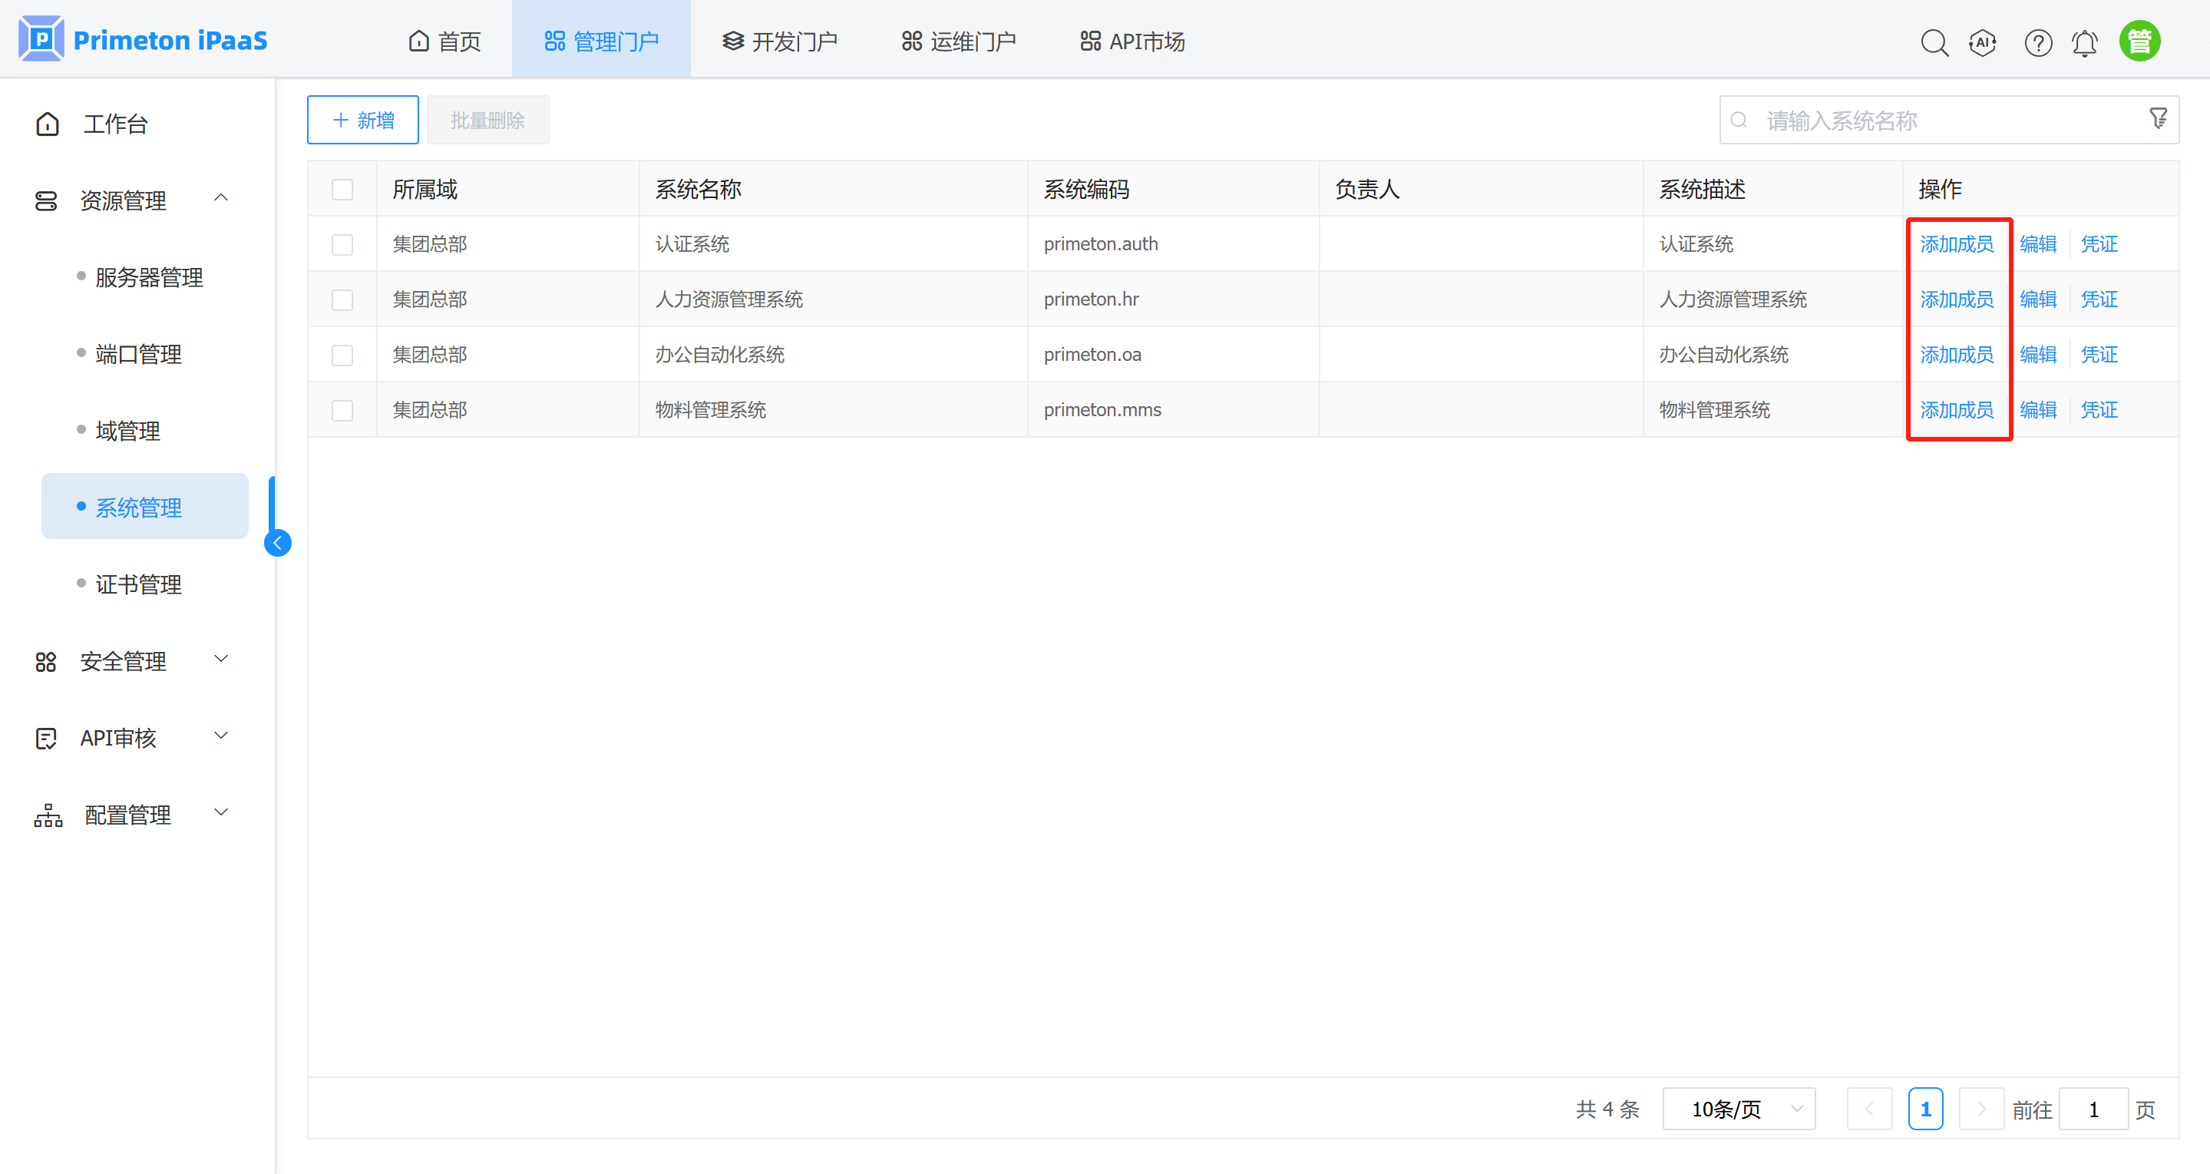2210x1174 pixels.
Task: Open the filter icon beside the search box
Action: pyautogui.click(x=2158, y=119)
